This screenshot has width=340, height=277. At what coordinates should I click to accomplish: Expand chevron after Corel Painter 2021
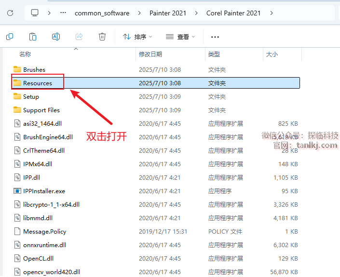click(272, 13)
